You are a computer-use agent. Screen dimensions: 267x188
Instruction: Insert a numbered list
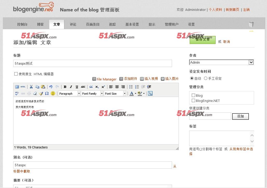(137, 87)
